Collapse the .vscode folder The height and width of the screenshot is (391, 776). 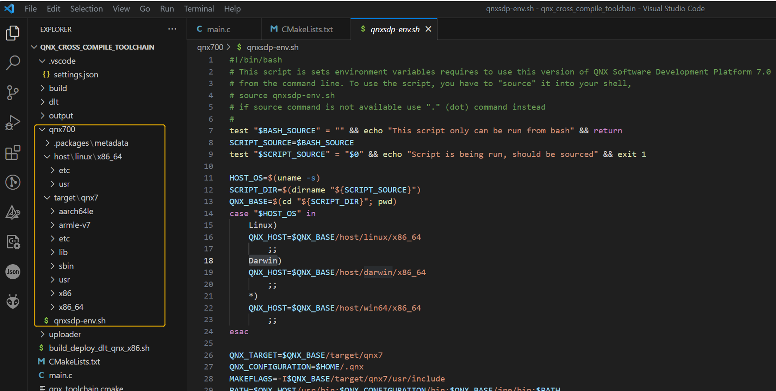tap(62, 61)
